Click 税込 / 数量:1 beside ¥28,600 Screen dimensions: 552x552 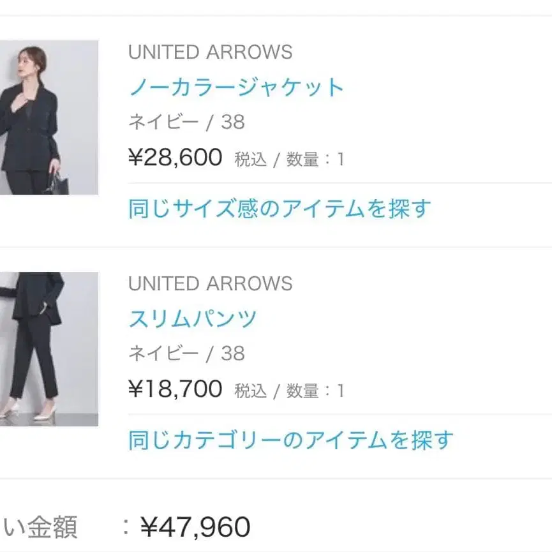pyautogui.click(x=289, y=159)
